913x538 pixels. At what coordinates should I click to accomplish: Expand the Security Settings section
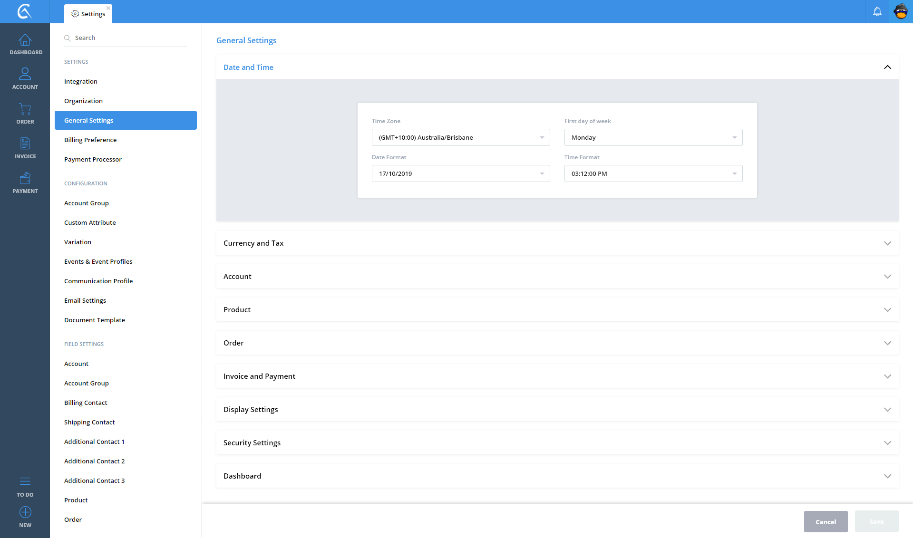coord(557,442)
